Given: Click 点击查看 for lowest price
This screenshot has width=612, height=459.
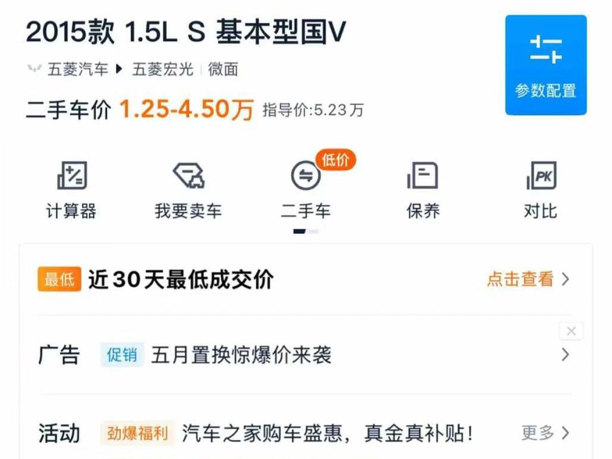Looking at the screenshot, I should [520, 279].
